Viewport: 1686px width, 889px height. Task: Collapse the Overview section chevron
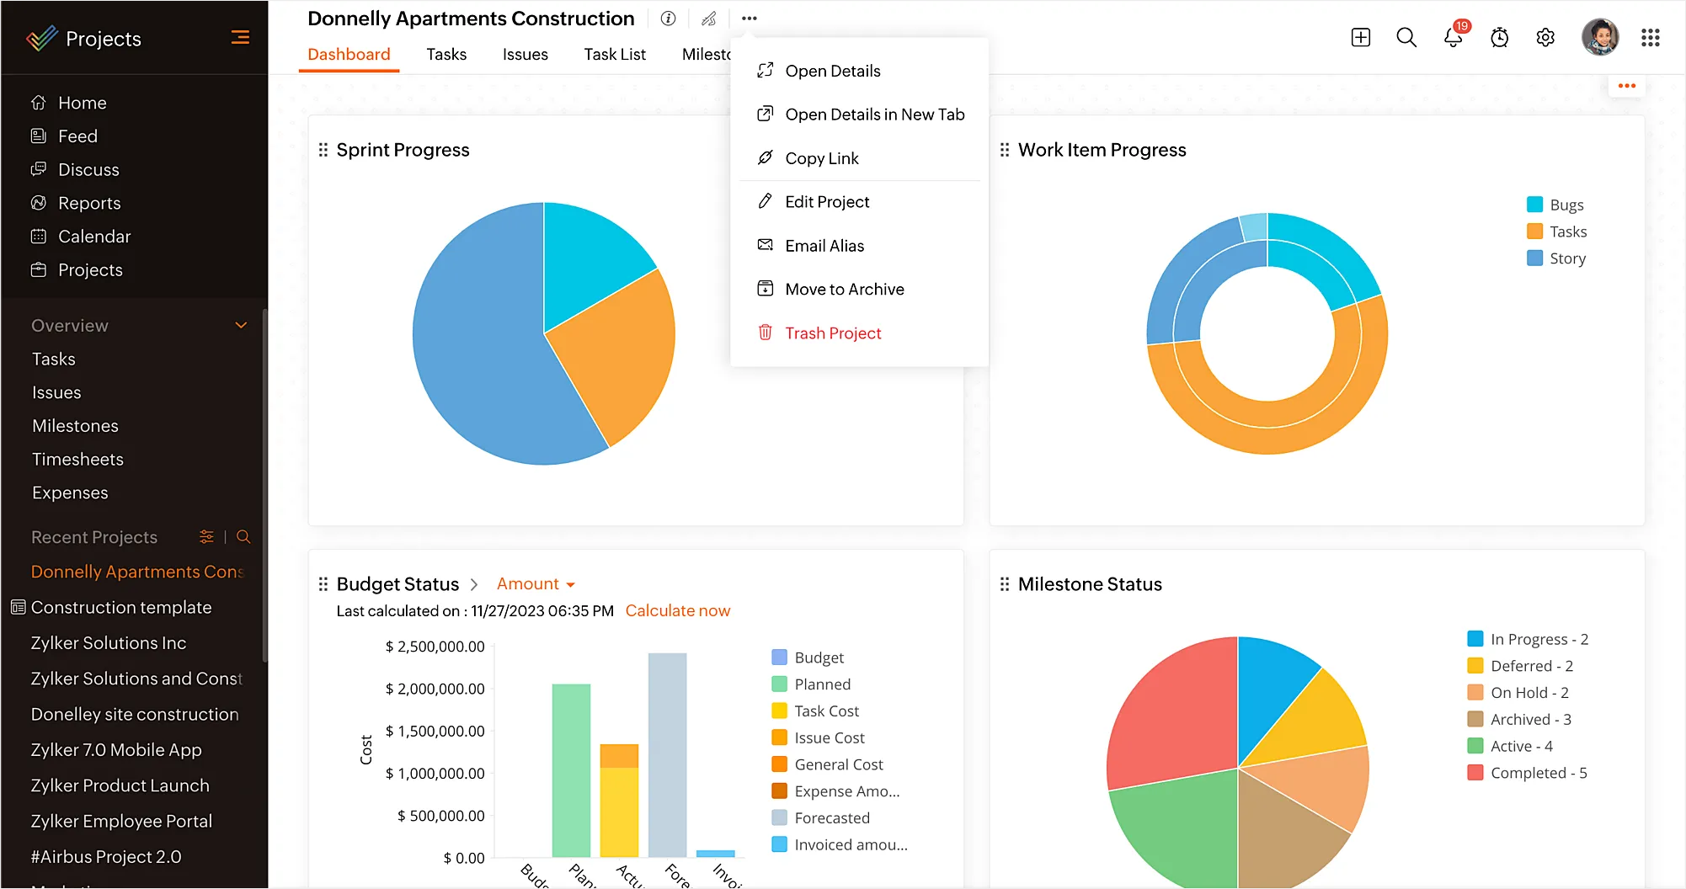tap(241, 325)
